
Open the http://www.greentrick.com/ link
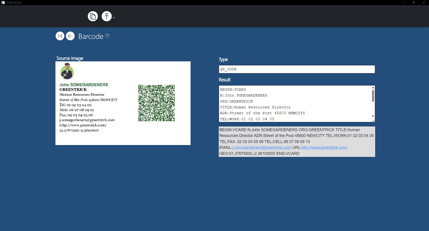coord(324,147)
